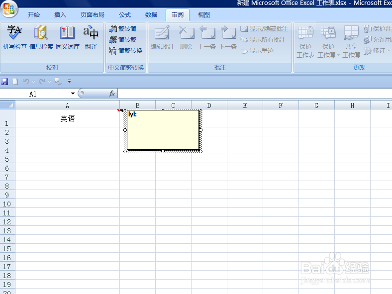Image resolution: width=392 pixels, height=294 pixels.
Task: Open the Office button menu
Action: click(x=9, y=8)
